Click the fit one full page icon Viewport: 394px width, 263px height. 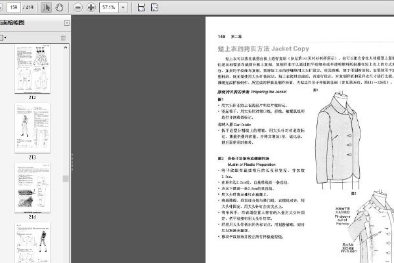pos(154,7)
